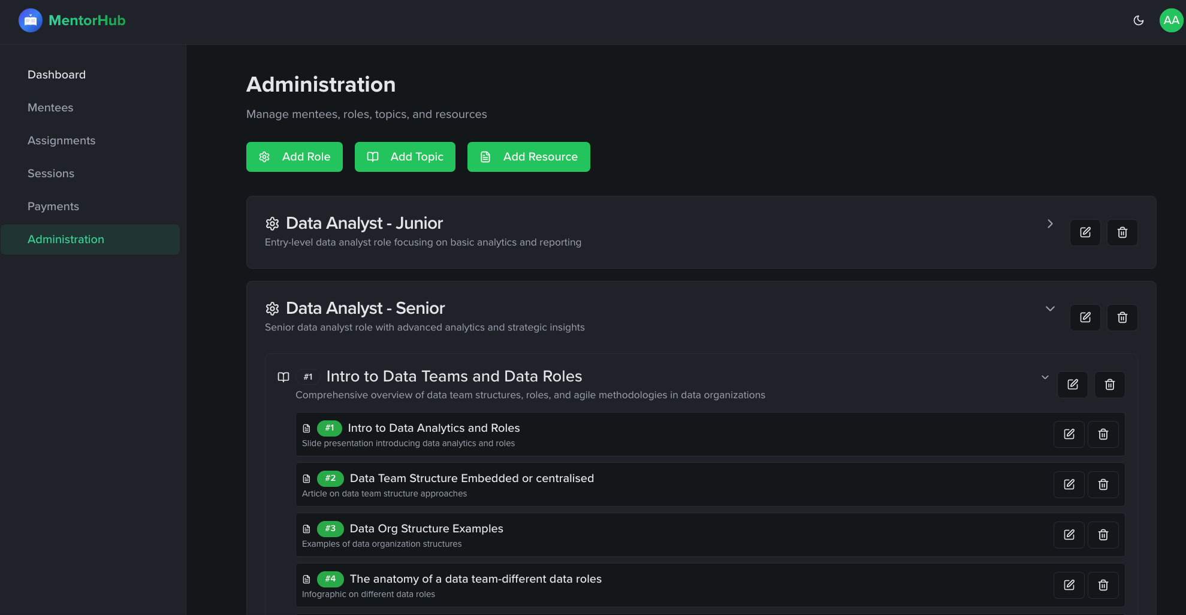Delete the Data Analyst - Junior role

tap(1122, 232)
